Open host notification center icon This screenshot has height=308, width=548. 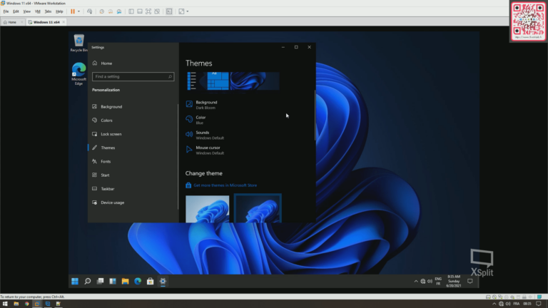539,304
